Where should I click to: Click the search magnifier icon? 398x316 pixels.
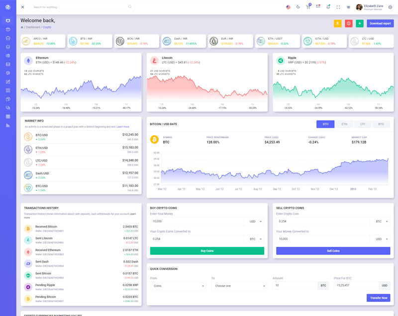(130, 7)
